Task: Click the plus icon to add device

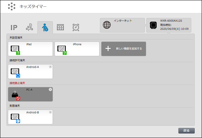Action: click(x=108, y=49)
